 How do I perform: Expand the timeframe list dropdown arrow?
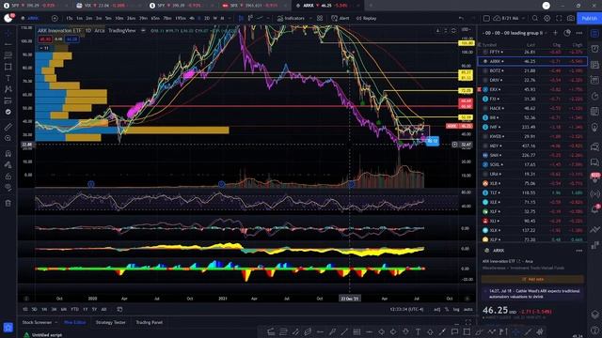pos(230,18)
